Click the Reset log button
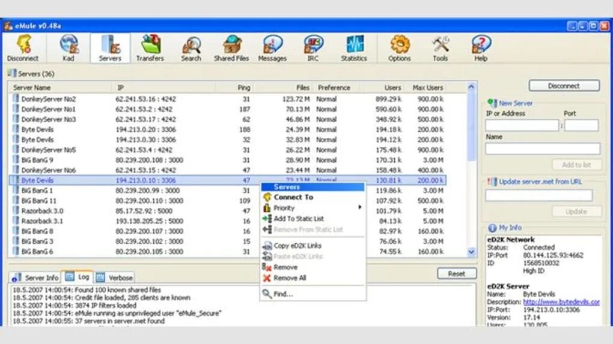The height and width of the screenshot is (344, 613). pyautogui.click(x=457, y=274)
